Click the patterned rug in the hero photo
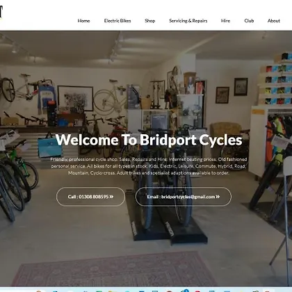 114,269
